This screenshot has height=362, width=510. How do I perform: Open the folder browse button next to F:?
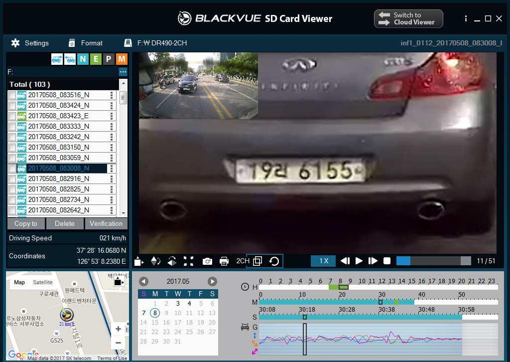[x=123, y=72]
